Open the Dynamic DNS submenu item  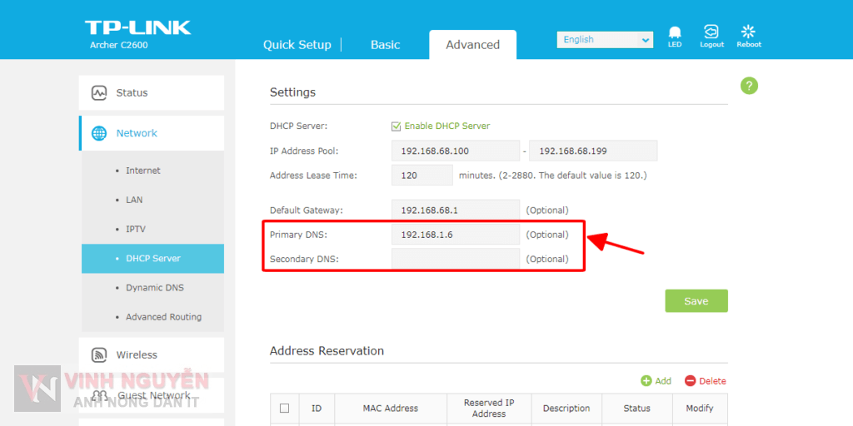point(154,288)
